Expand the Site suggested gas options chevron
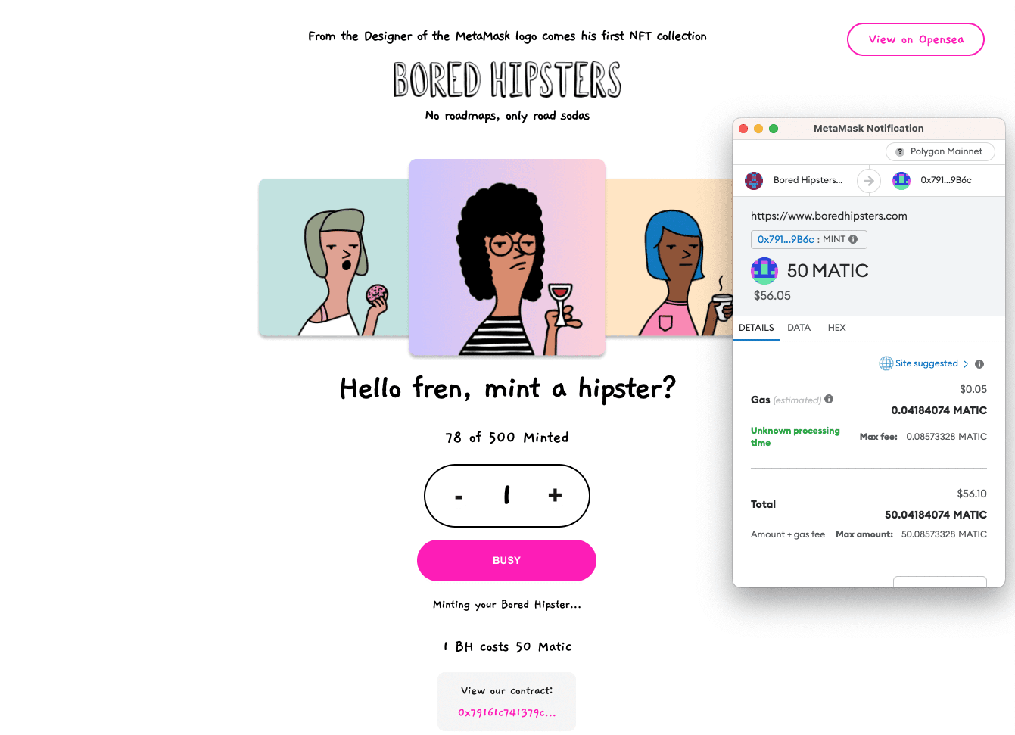Screen dimensions: 1015x735 pos(966,364)
